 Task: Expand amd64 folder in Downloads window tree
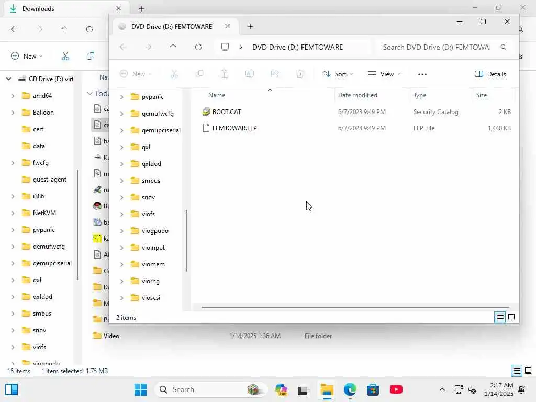click(13, 96)
